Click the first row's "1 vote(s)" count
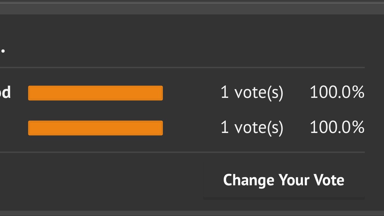The height and width of the screenshot is (216, 384). click(252, 92)
